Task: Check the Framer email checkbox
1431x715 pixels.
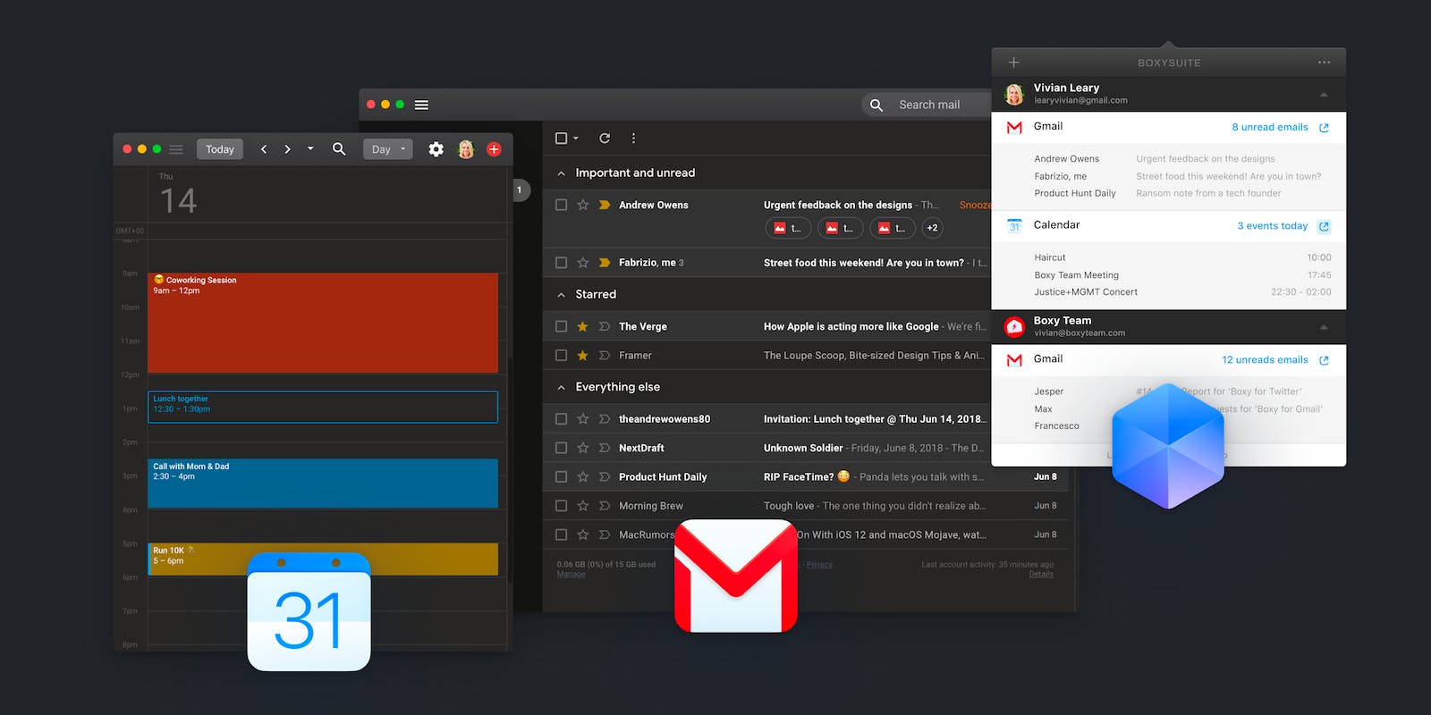Action: (x=561, y=356)
